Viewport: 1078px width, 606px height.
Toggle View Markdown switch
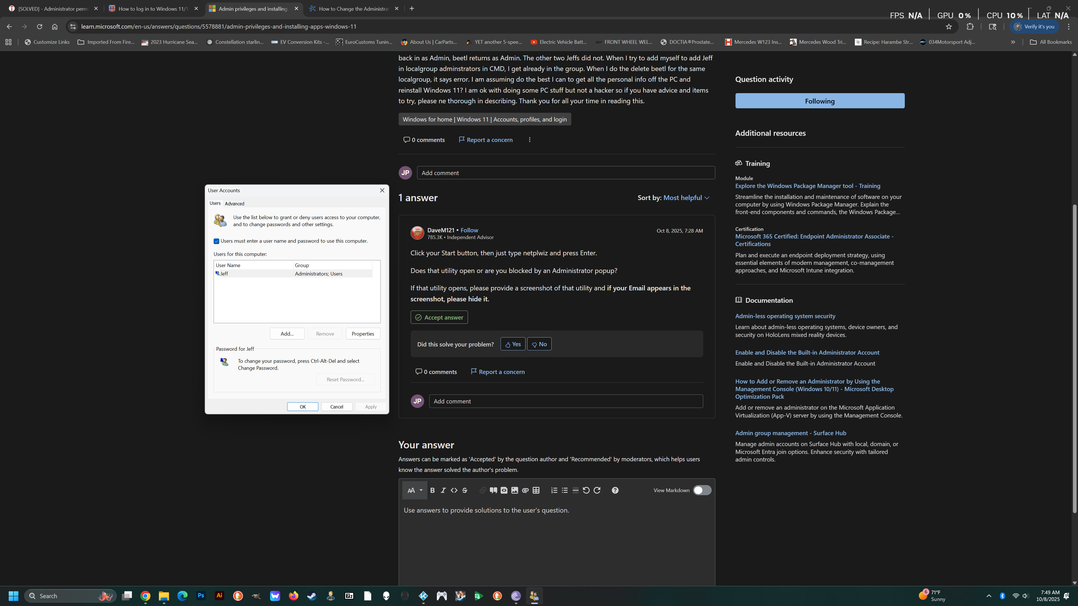pyautogui.click(x=702, y=490)
